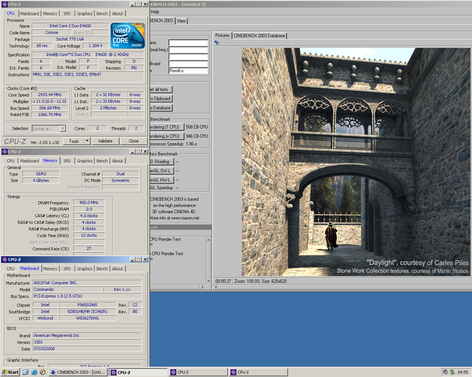Click the Multiplier value x 11.0 (6.0 - 12.0)
The image size is (472, 377).
tap(50, 101)
